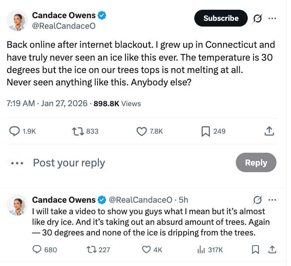The image size is (291, 266).
Task: Open Grok icon on the reply post
Action: pos(258,200)
